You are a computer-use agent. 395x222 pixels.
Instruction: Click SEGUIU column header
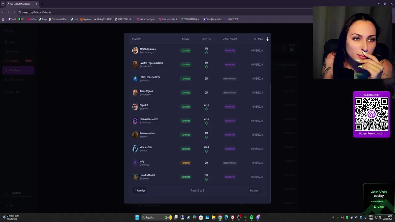tap(185, 39)
